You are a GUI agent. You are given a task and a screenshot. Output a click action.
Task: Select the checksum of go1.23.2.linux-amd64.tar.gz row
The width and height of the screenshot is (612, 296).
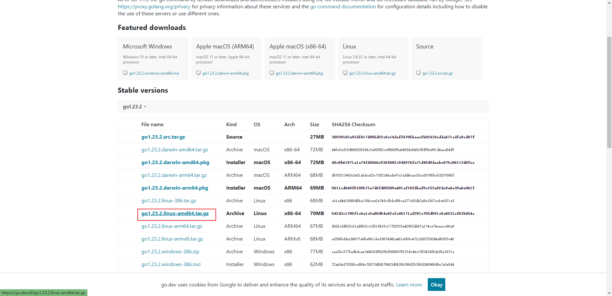[403, 213]
